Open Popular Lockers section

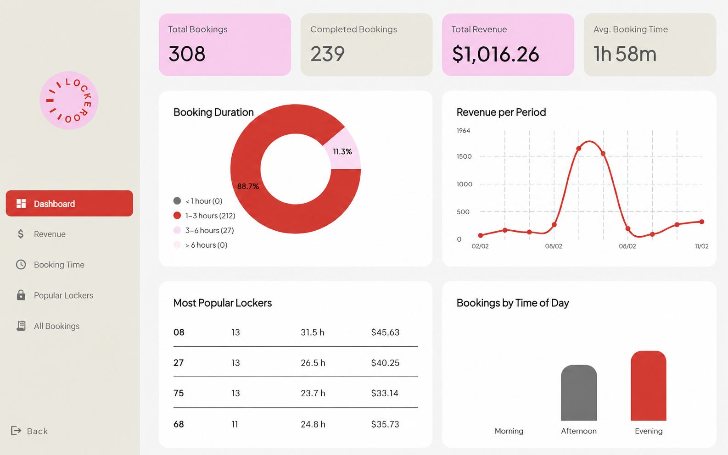click(x=63, y=295)
